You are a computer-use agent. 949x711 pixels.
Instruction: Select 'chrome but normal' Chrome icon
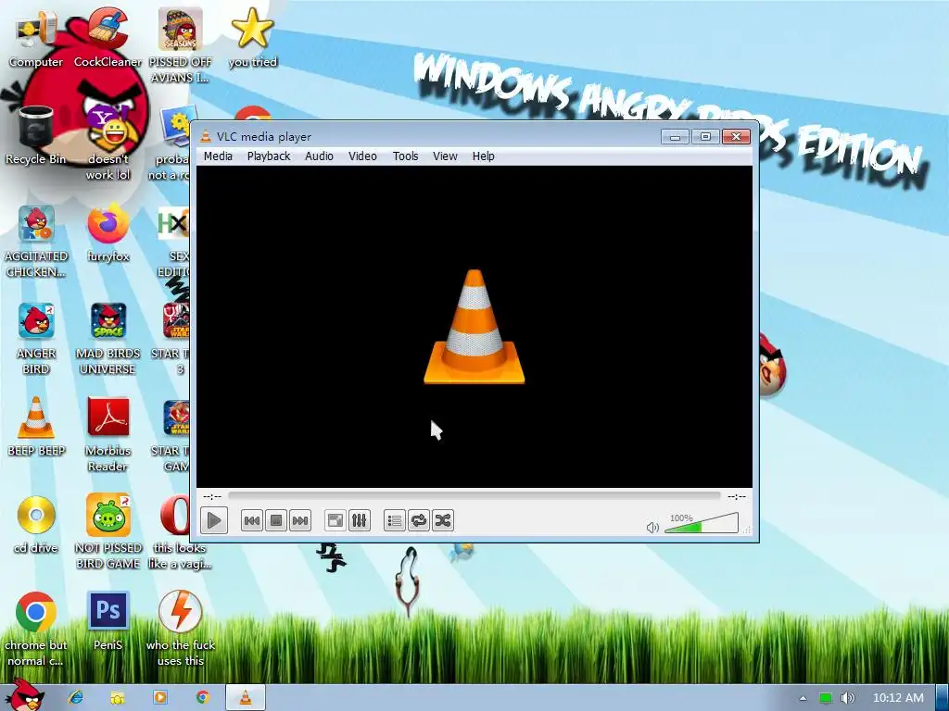tap(36, 629)
